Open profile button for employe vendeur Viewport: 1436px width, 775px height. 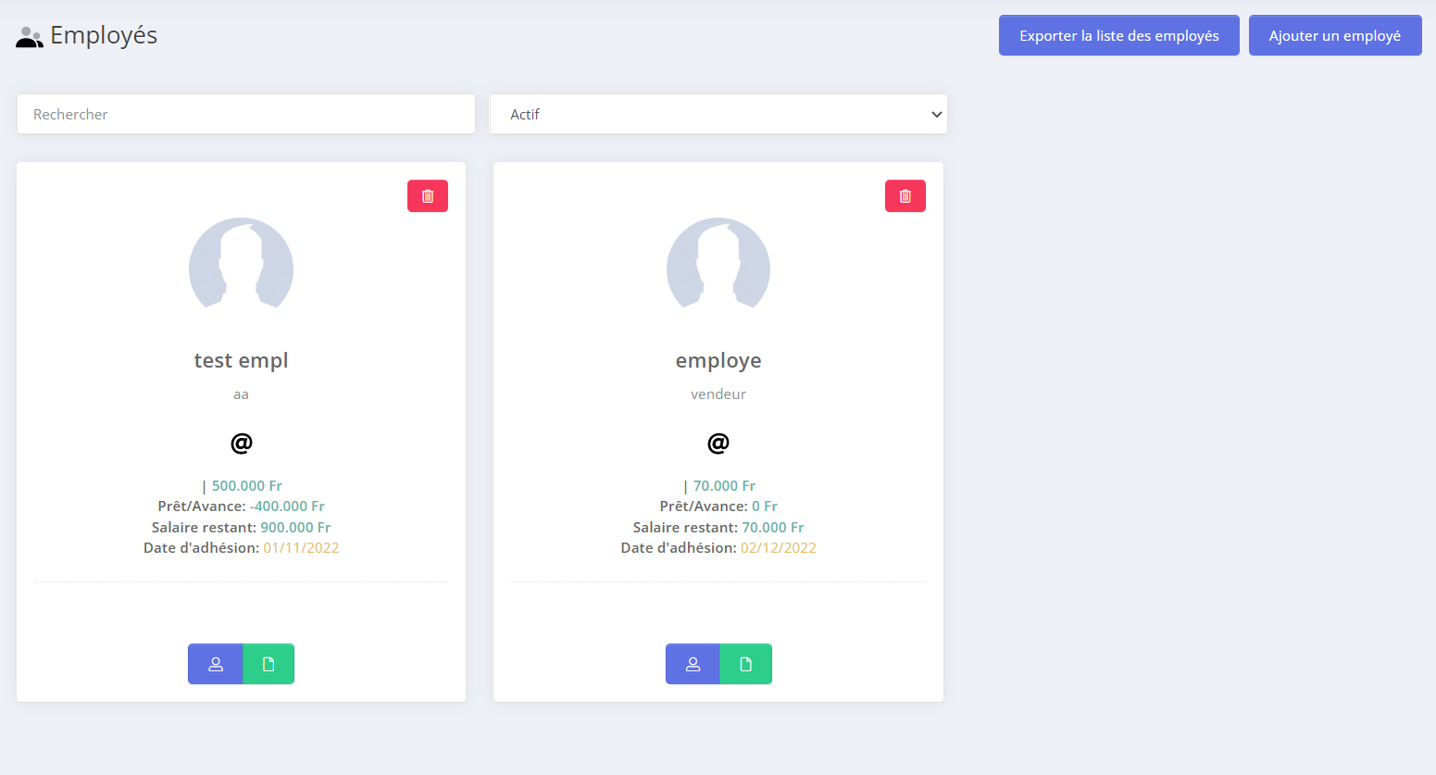[693, 664]
